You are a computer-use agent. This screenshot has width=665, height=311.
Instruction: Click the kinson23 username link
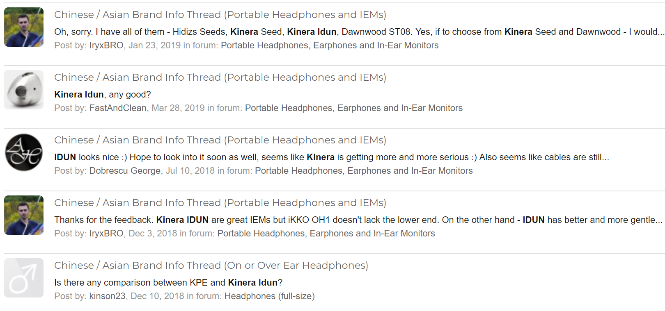pyautogui.click(x=107, y=296)
